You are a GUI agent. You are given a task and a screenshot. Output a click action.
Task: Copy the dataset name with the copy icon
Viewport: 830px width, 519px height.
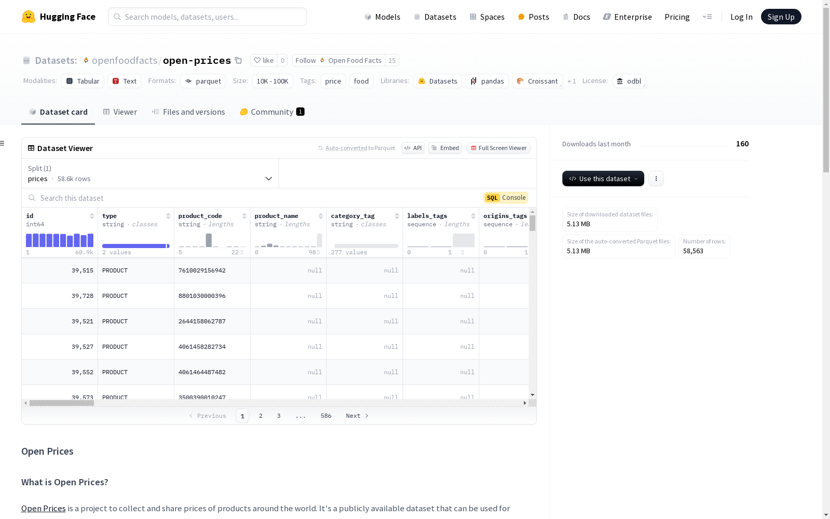(238, 60)
